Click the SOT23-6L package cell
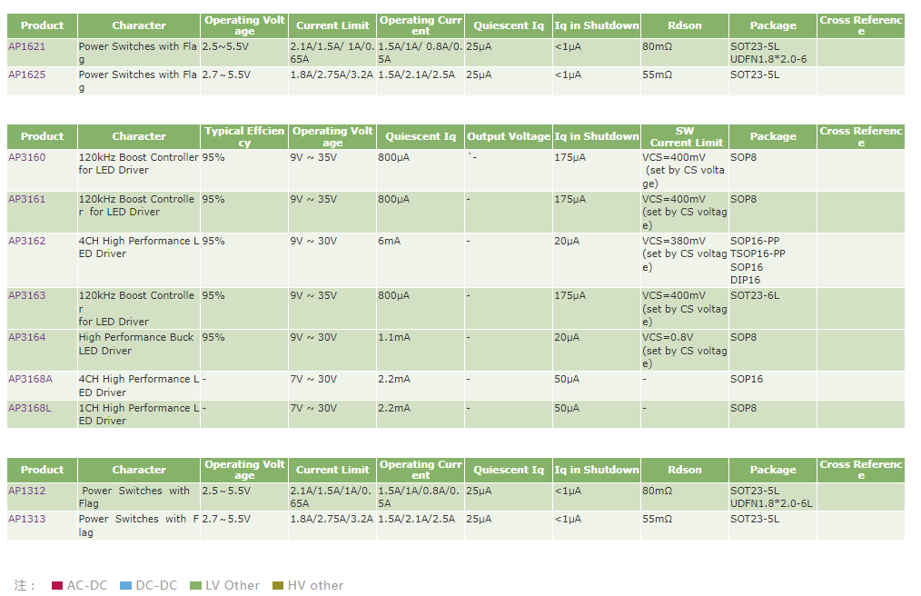Viewport: 921px width, 596px height. coord(754,295)
